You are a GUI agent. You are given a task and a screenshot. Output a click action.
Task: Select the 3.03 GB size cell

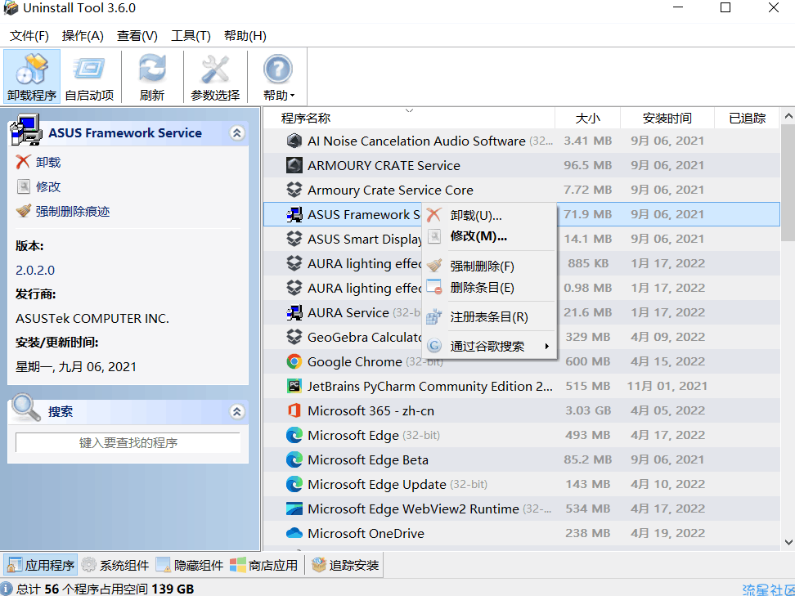(588, 410)
